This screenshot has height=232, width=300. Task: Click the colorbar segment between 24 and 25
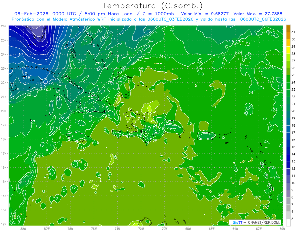pyautogui.click(x=288, y=79)
